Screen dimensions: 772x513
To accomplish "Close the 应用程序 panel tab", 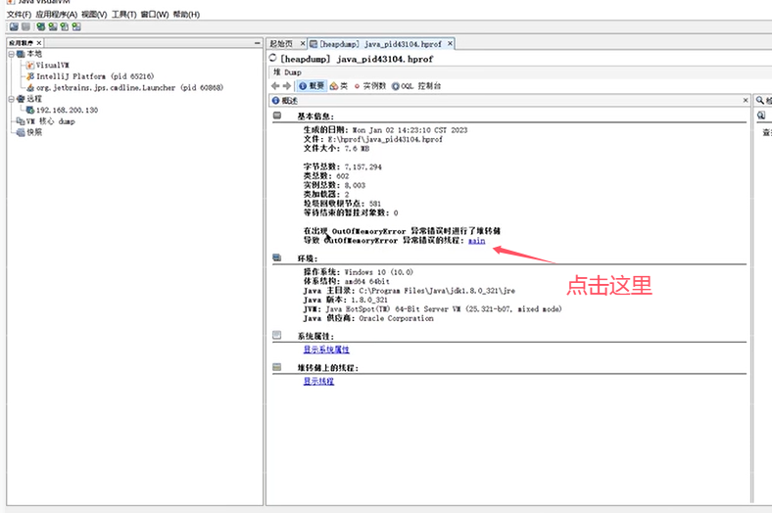I will pyautogui.click(x=39, y=43).
